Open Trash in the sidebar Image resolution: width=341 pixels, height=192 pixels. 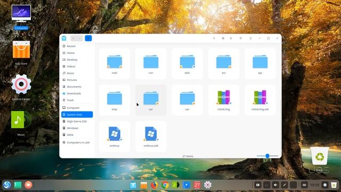pos(77,100)
